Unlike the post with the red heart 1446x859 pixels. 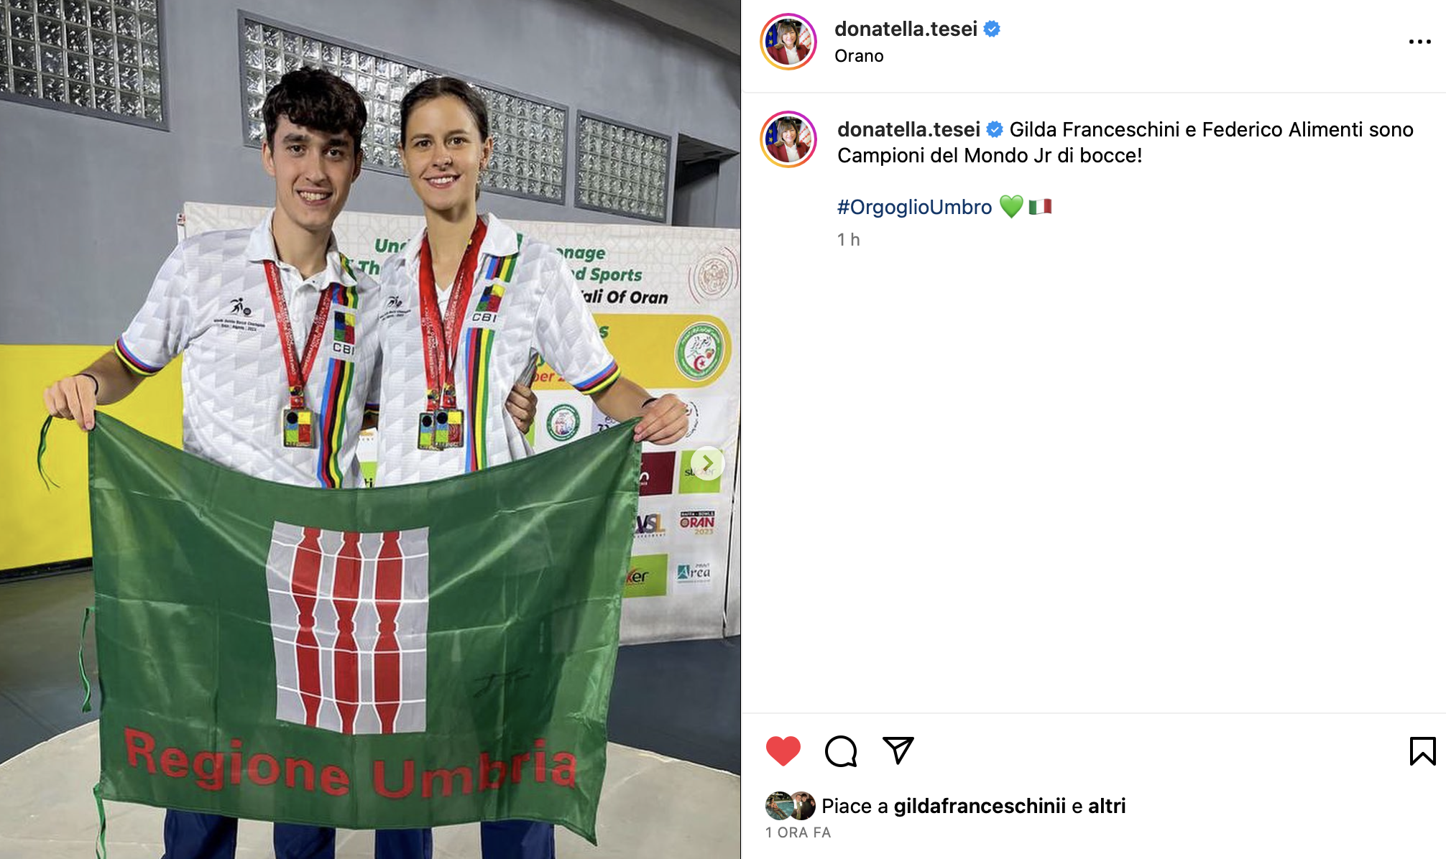click(783, 751)
